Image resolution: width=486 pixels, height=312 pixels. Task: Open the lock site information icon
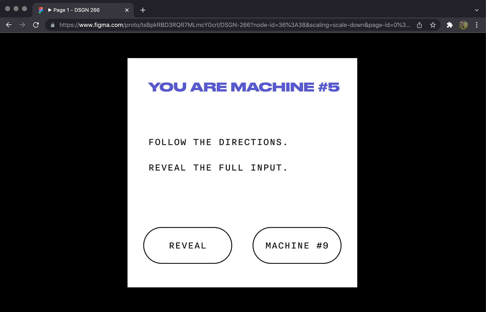[x=53, y=25]
